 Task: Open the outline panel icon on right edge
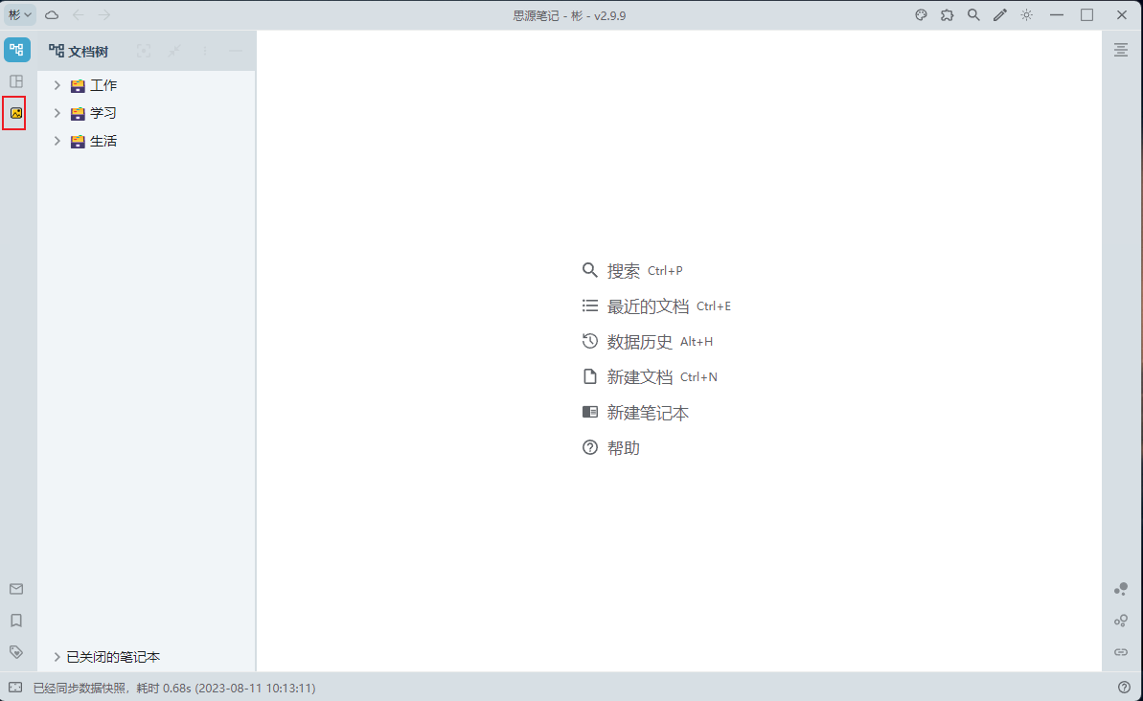coord(1121,49)
